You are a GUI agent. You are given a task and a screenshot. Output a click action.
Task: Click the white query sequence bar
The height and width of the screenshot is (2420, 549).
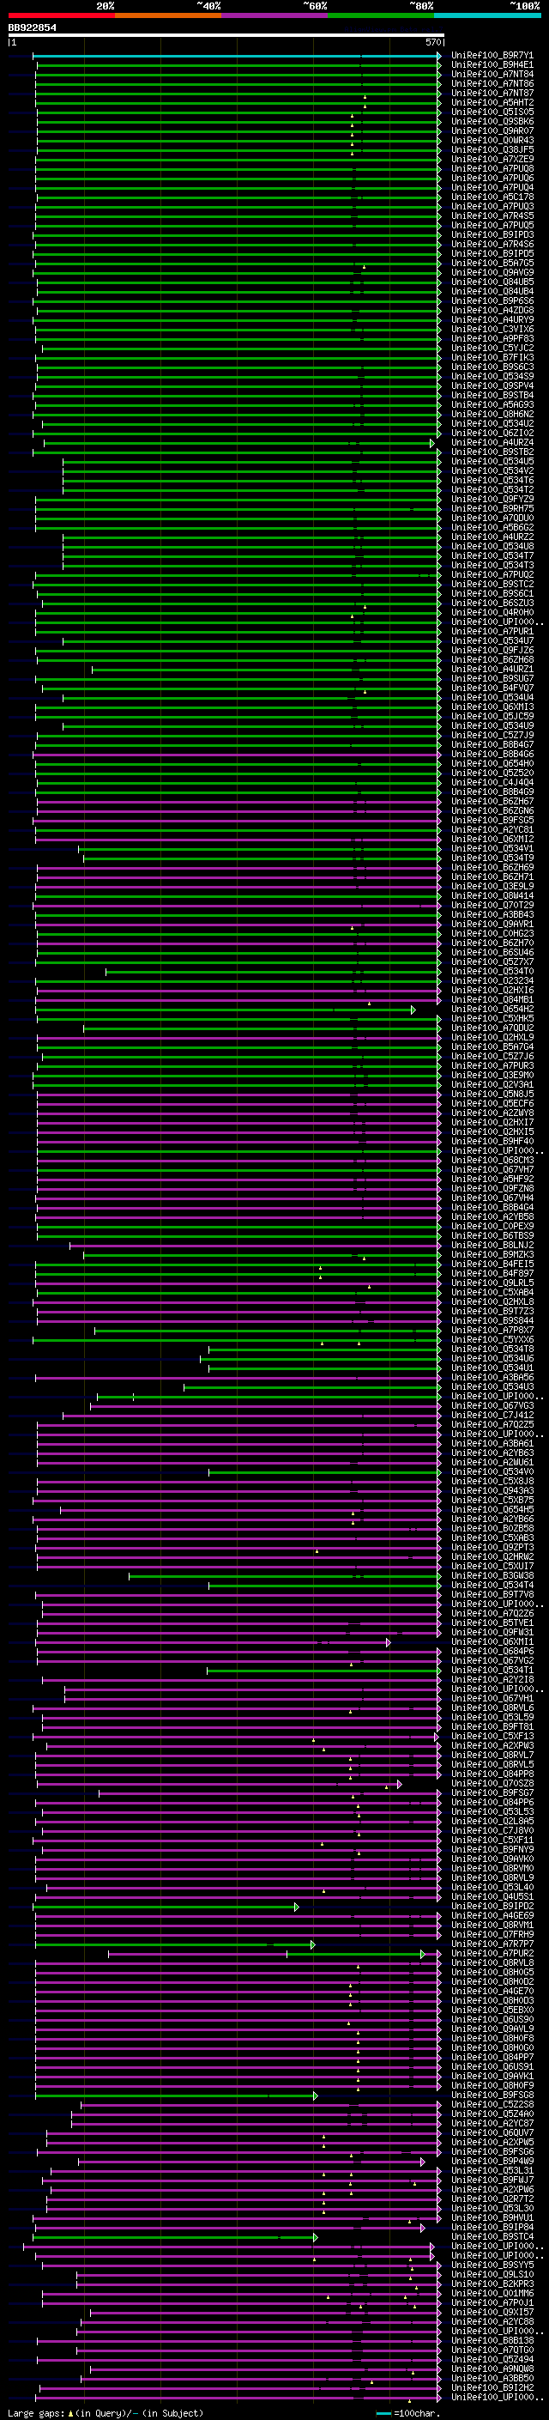(x=226, y=36)
